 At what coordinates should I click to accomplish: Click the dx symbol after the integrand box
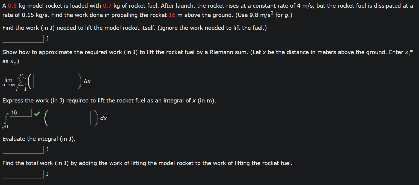click(x=104, y=118)
